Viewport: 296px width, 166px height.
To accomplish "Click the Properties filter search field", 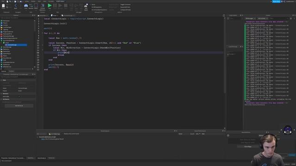I will tap(17, 77).
